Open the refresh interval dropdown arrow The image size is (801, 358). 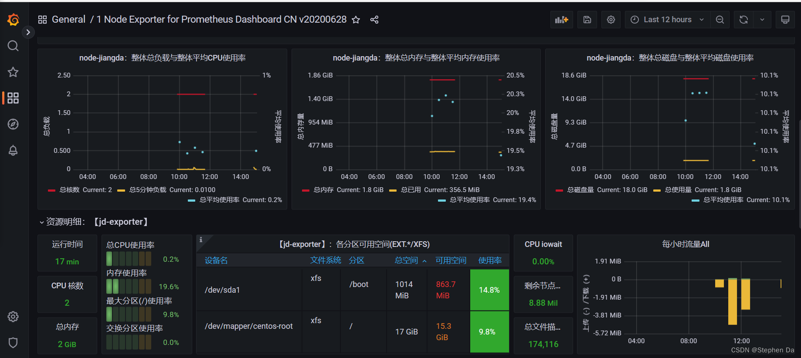coord(762,20)
